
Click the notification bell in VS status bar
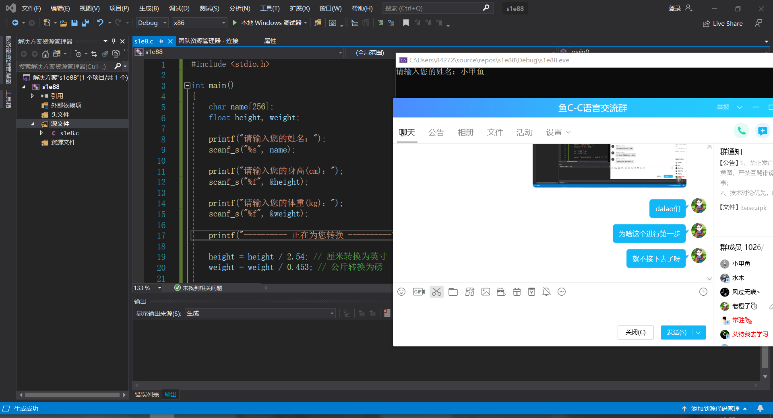coord(760,408)
